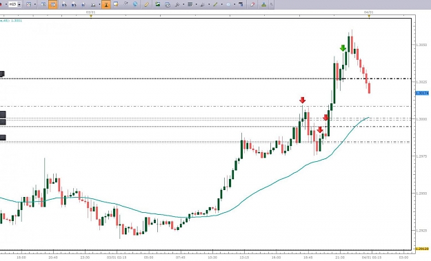Click the third blue scroll icon
The width and height of the screenshot is (431, 261).
pos(83,4)
